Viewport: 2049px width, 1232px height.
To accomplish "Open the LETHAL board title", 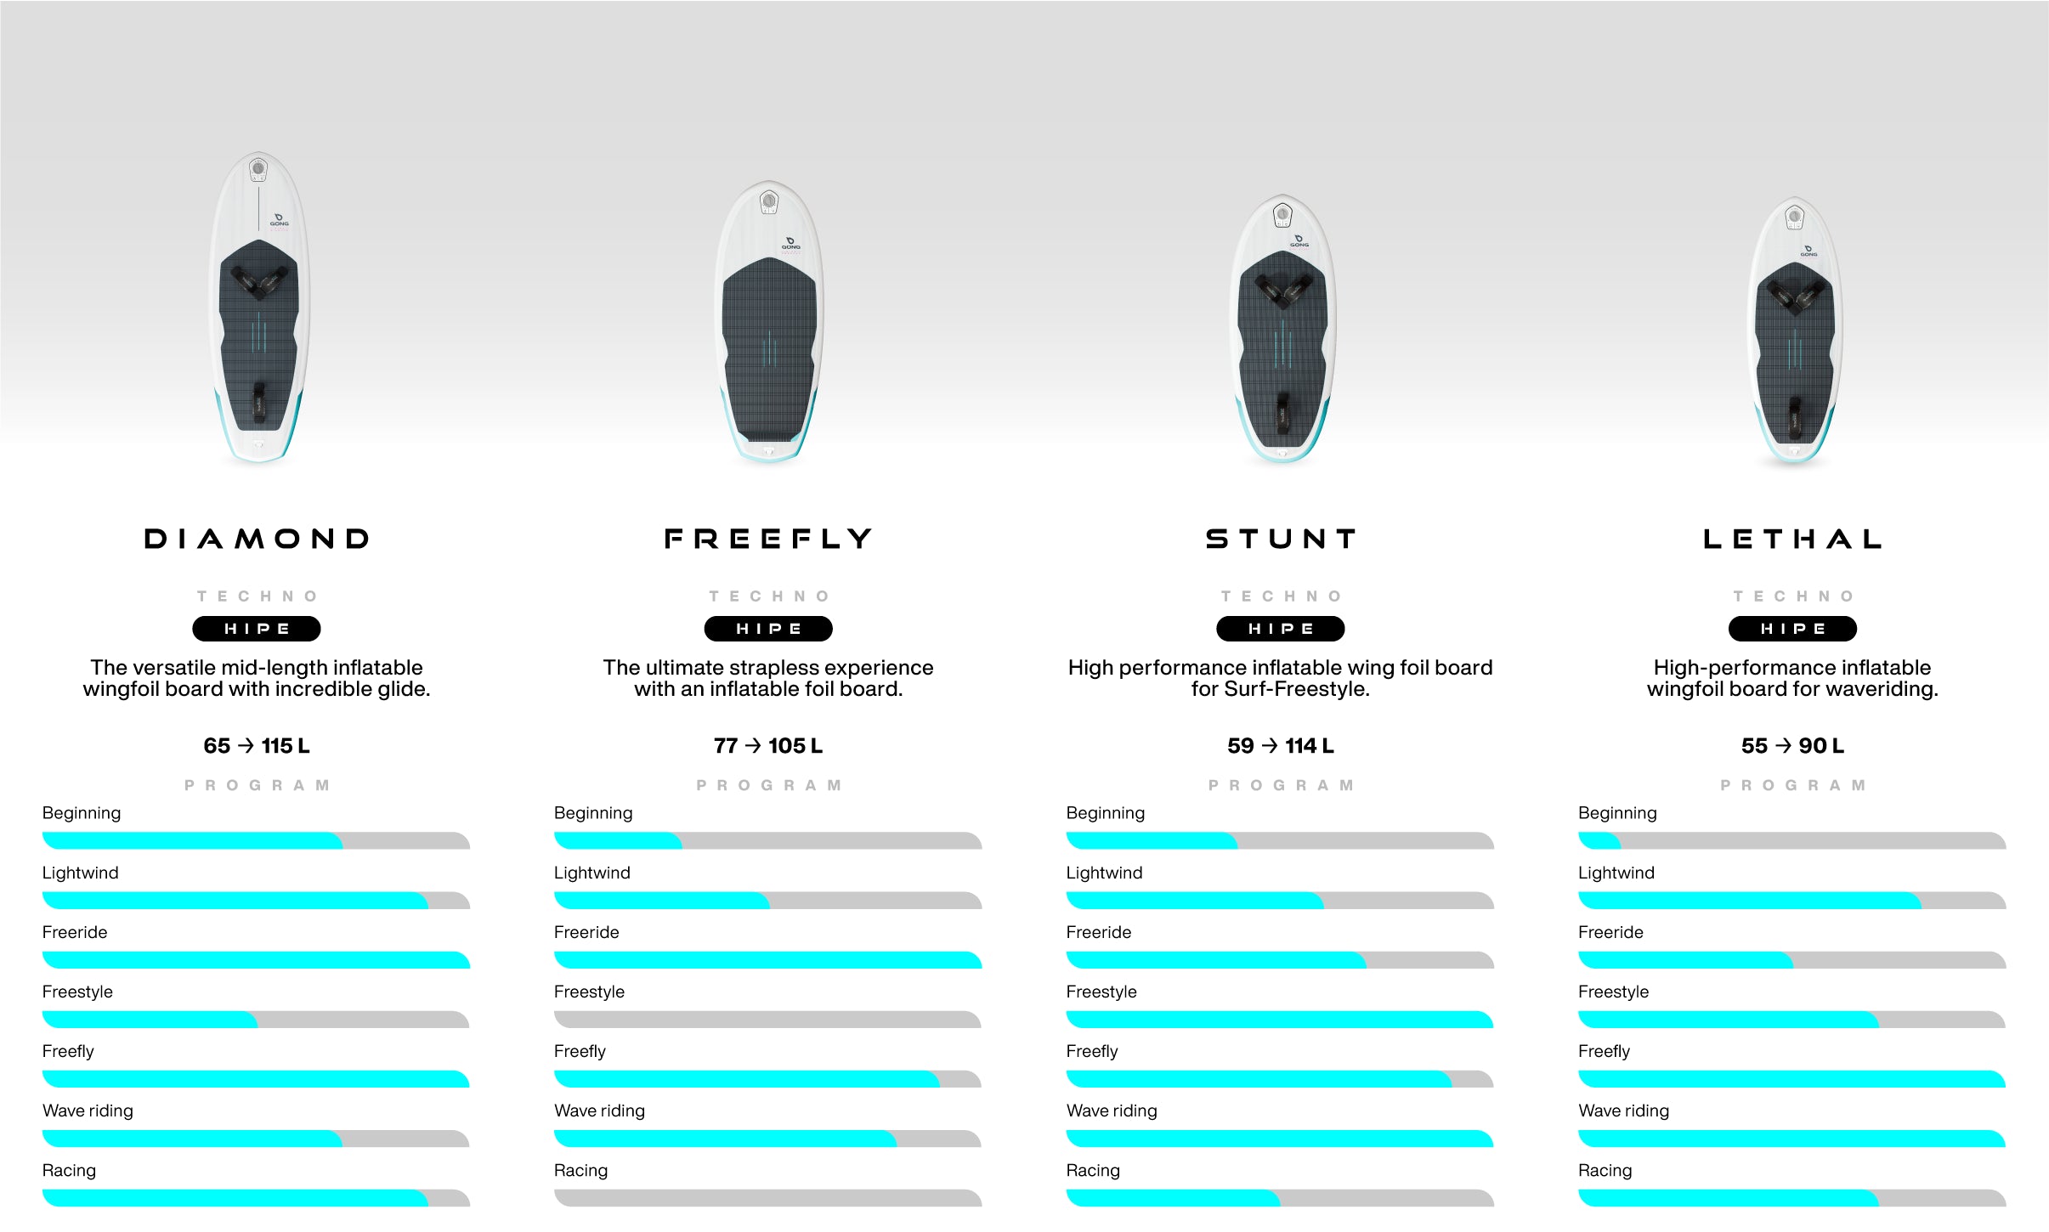I will click(x=1793, y=539).
